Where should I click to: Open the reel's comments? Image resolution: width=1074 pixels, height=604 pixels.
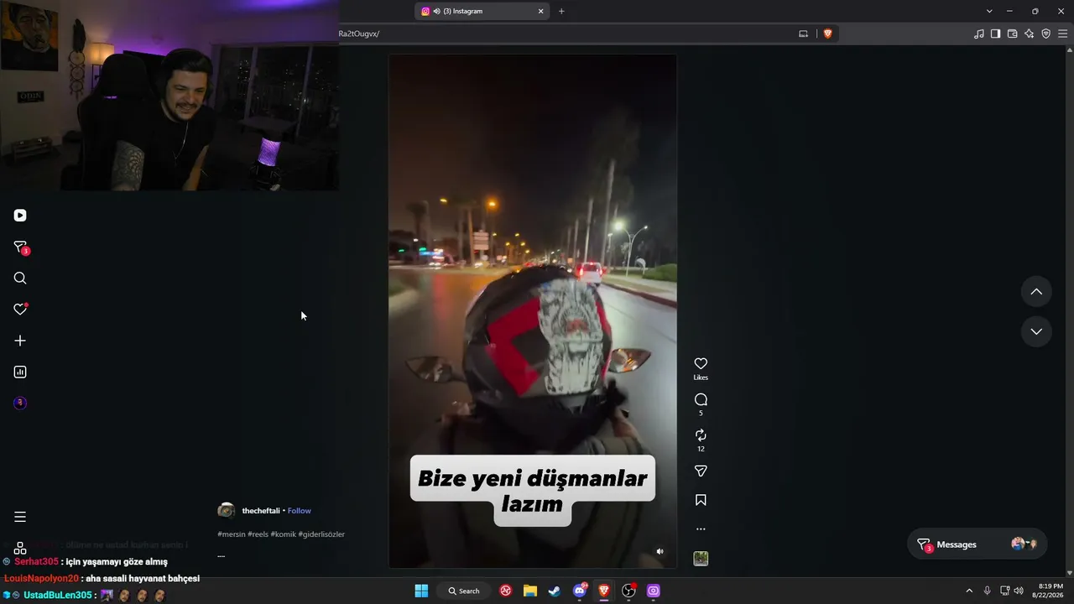point(701,399)
